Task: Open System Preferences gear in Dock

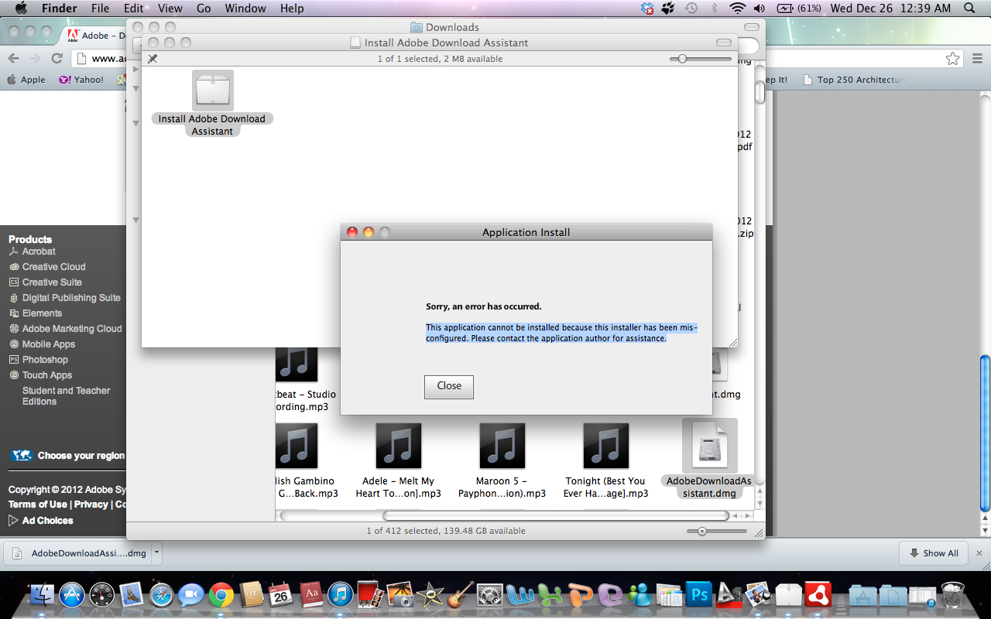Action: (x=489, y=594)
